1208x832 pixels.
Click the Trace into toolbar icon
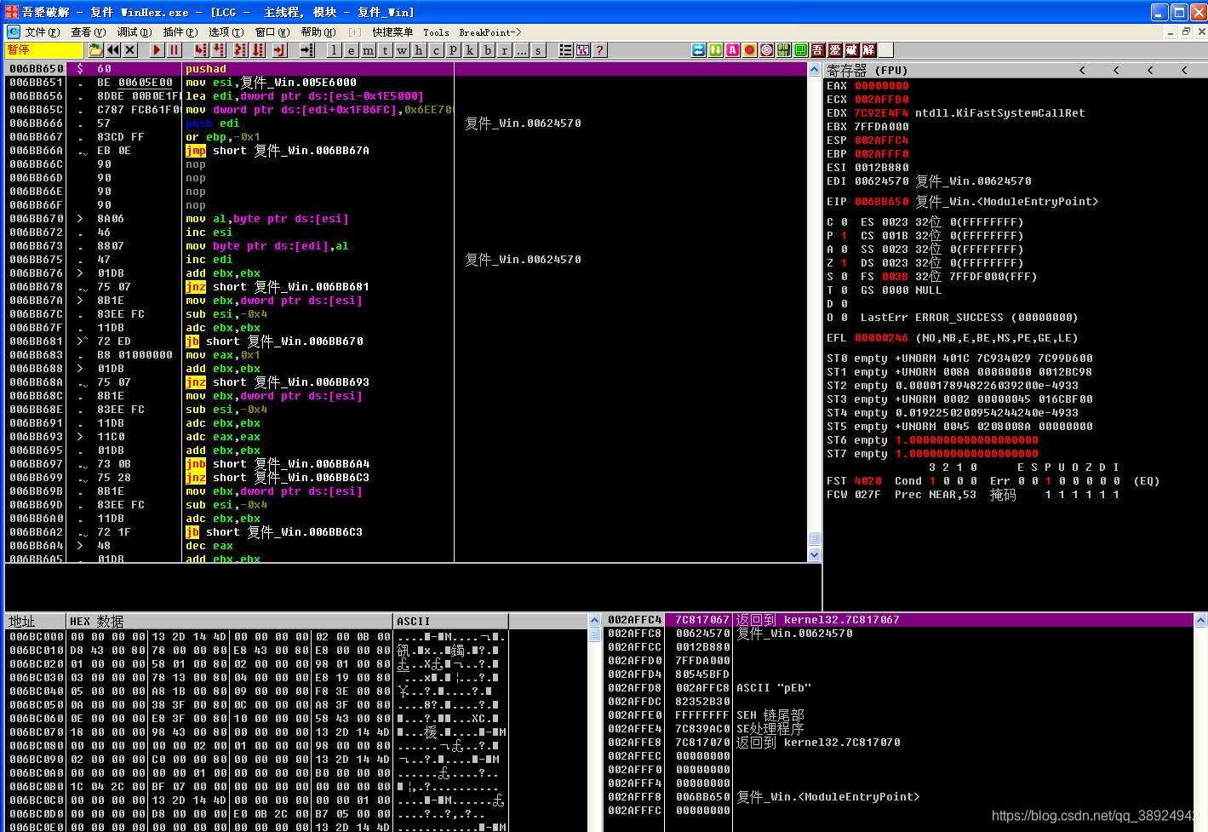(x=239, y=50)
